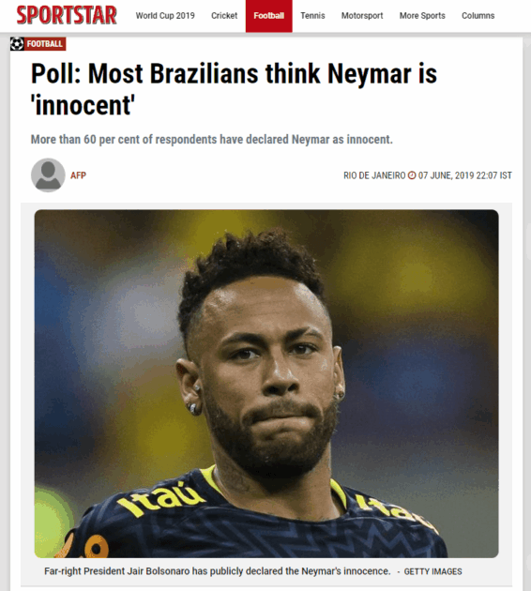The height and width of the screenshot is (591, 531).
Task: Open the Motorsport section
Action: 362,16
